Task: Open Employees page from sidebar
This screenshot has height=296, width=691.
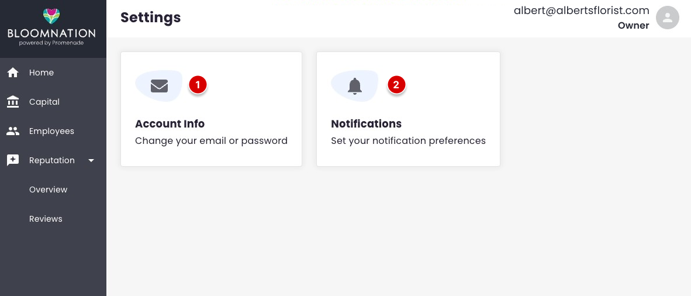Action: [x=53, y=131]
